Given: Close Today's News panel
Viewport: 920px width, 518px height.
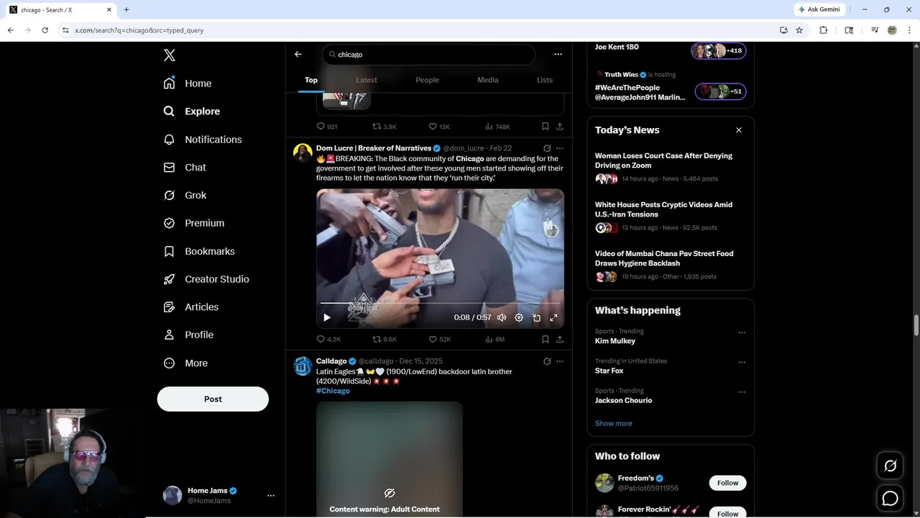Looking at the screenshot, I should coord(739,130).
